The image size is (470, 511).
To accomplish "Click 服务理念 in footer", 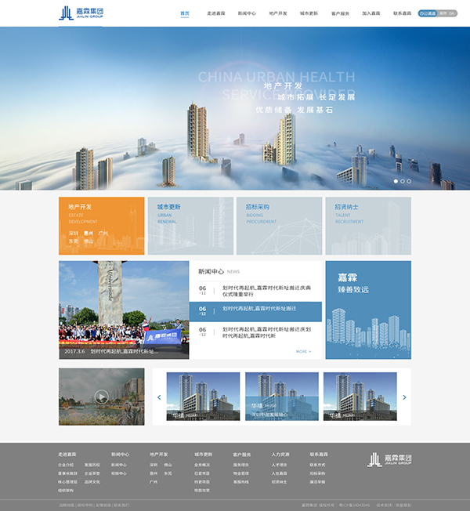I will click(241, 465).
